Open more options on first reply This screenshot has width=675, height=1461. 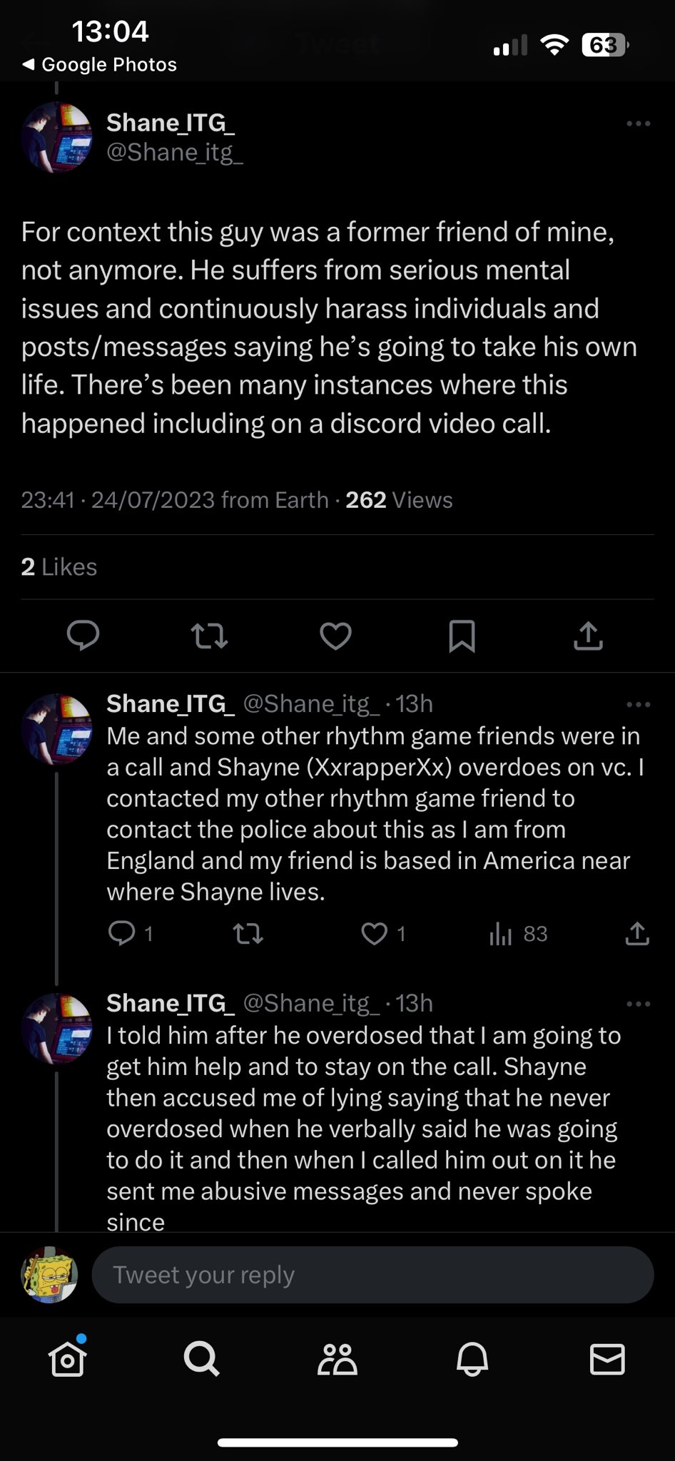click(638, 705)
